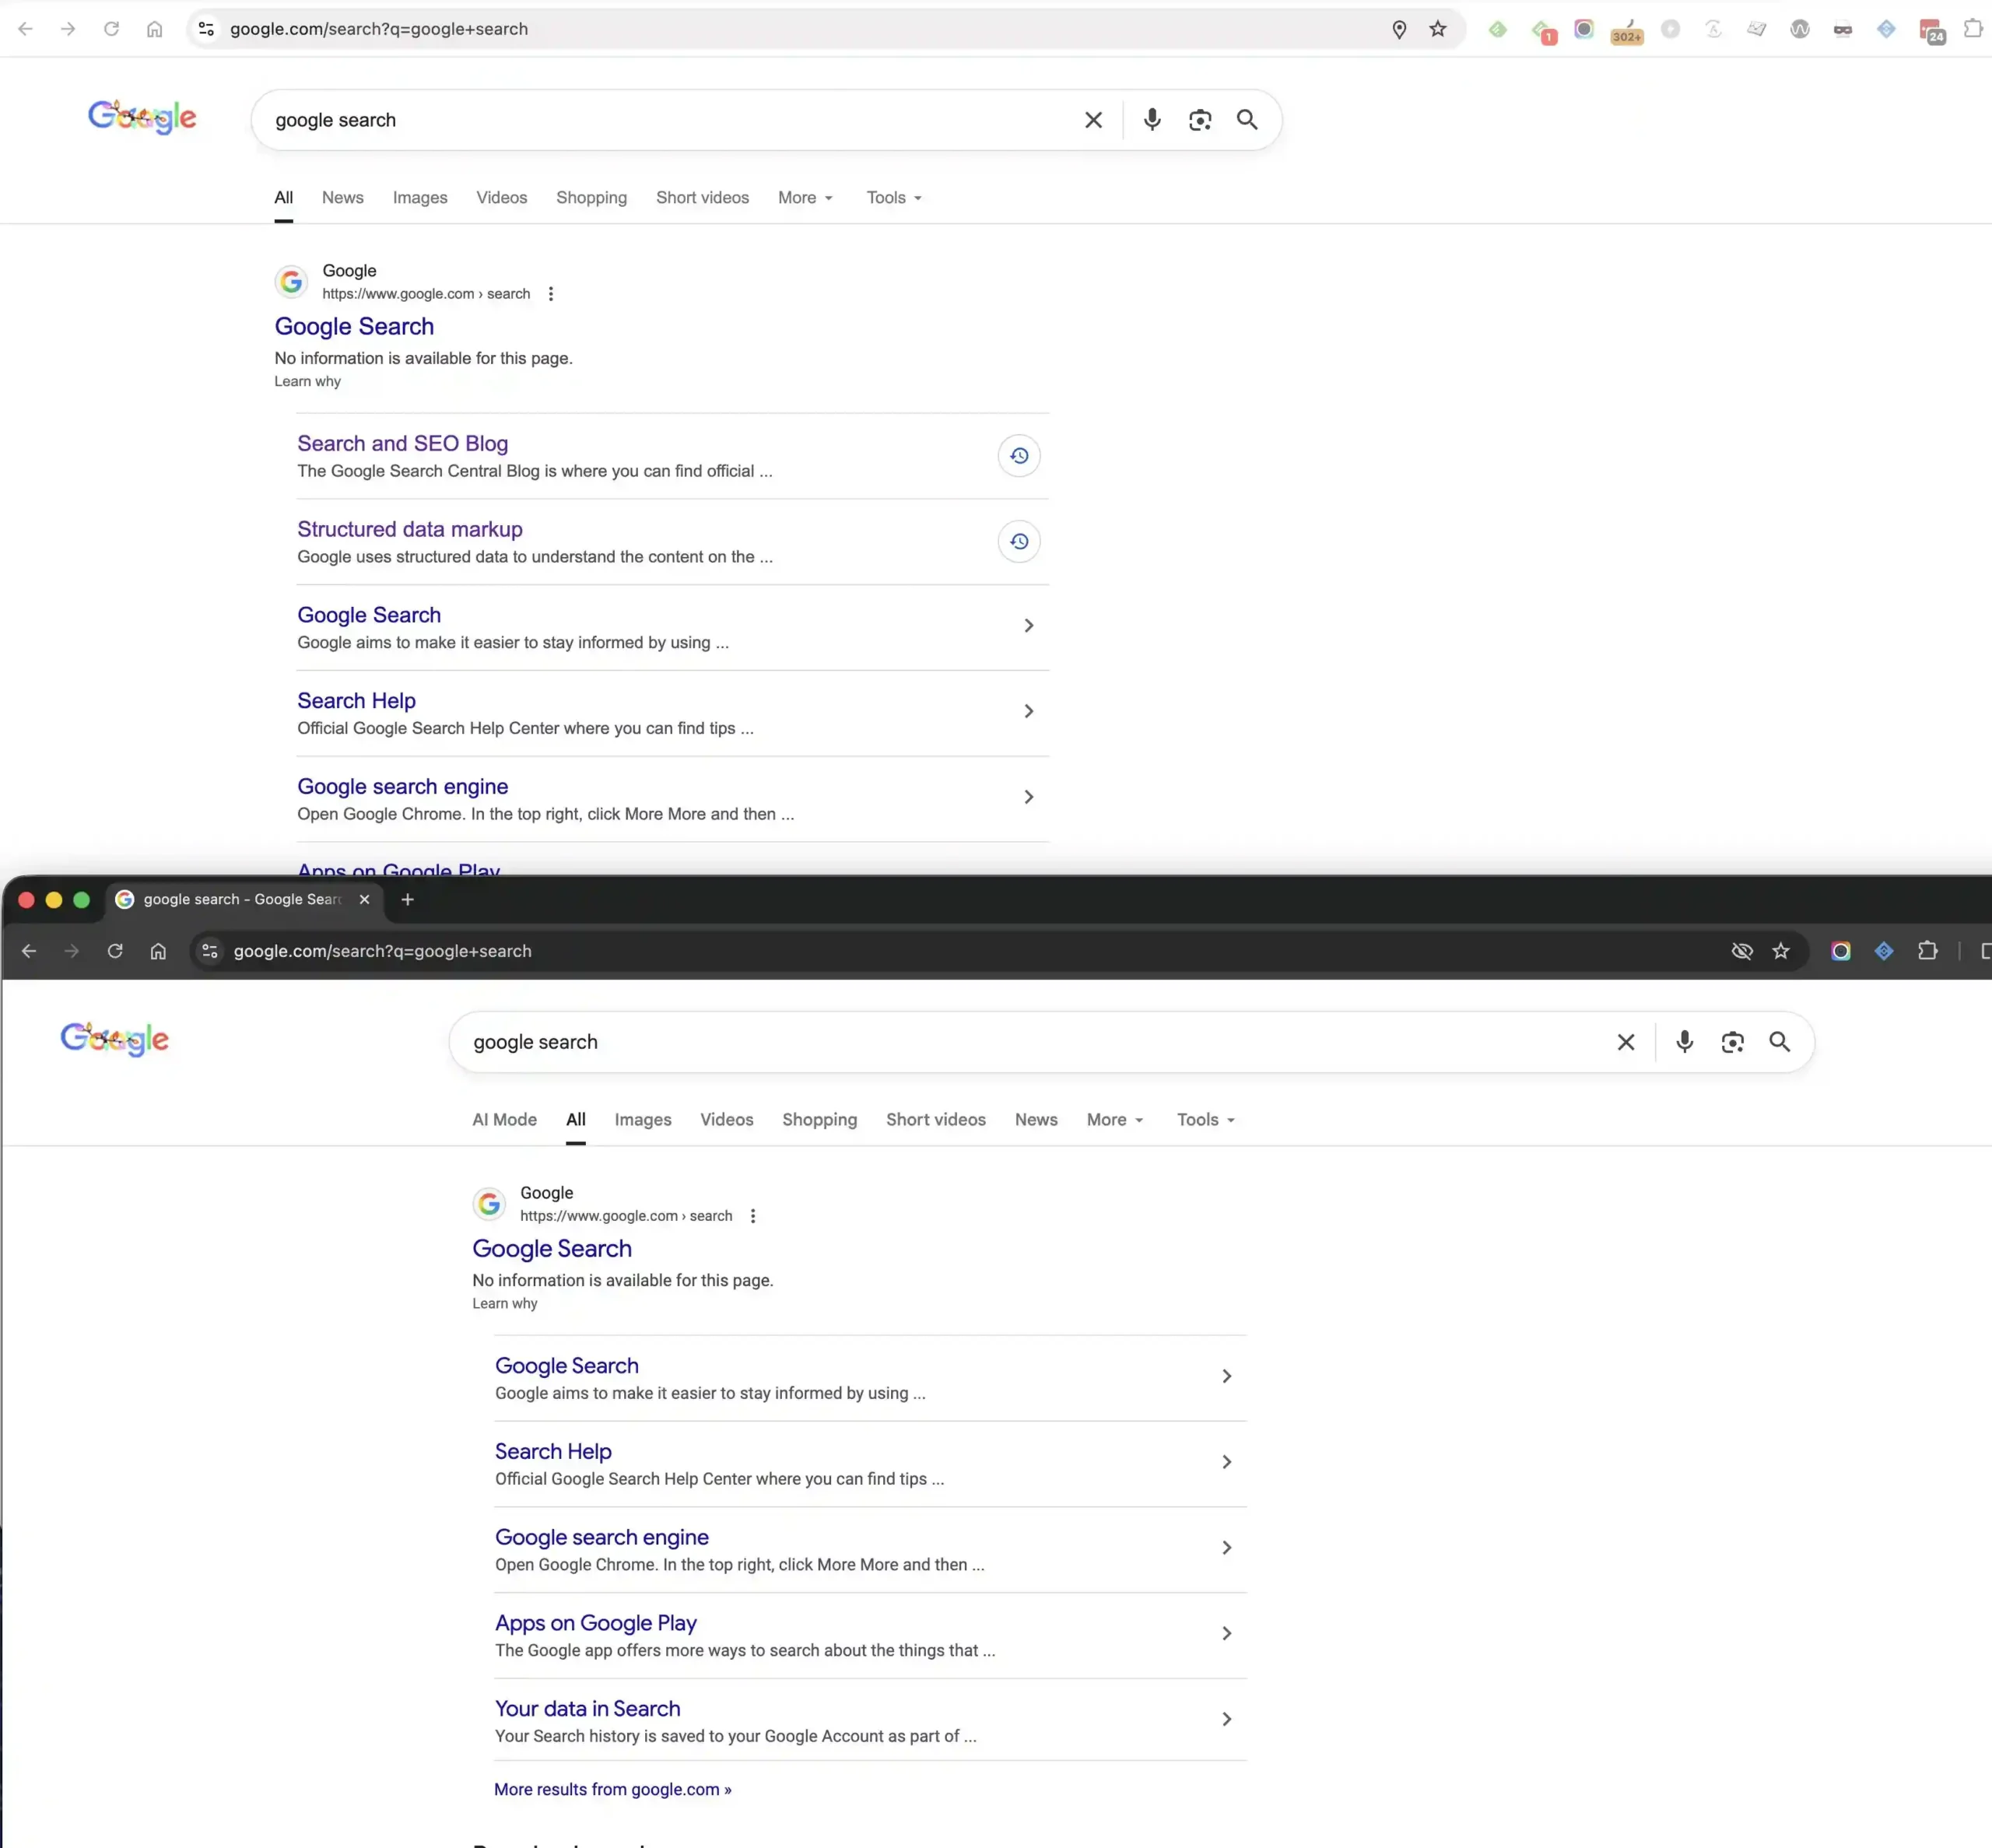This screenshot has width=1992, height=1848.
Task: Open the puzzle-piece Extensions menu in dark window
Action: click(x=1927, y=951)
